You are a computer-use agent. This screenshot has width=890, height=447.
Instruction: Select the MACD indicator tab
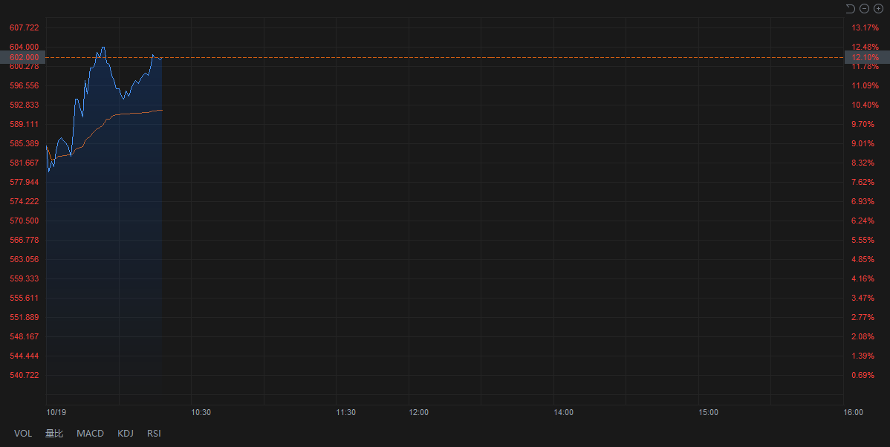(90, 434)
